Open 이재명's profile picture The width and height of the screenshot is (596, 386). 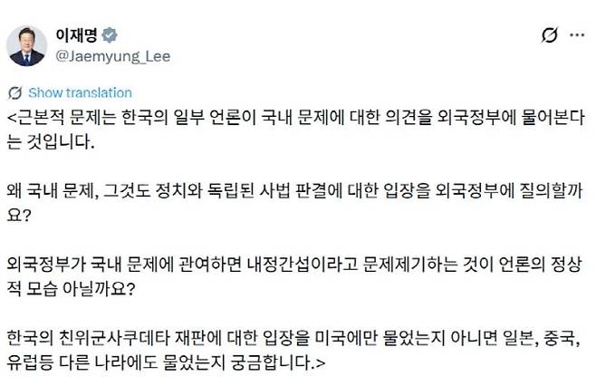tap(27, 45)
